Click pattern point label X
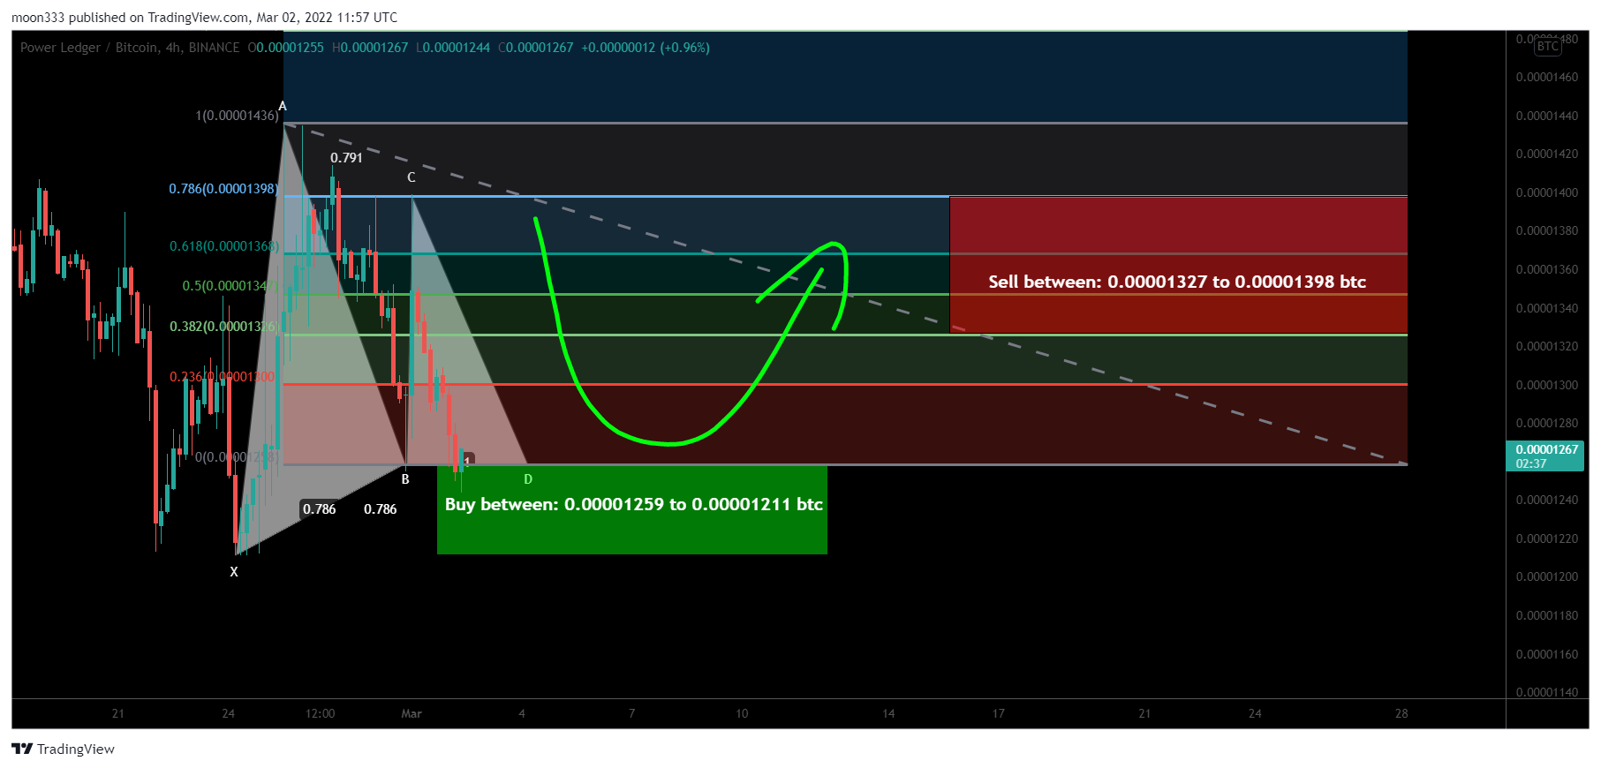Image resolution: width=1601 pixels, height=768 pixels. 234,572
